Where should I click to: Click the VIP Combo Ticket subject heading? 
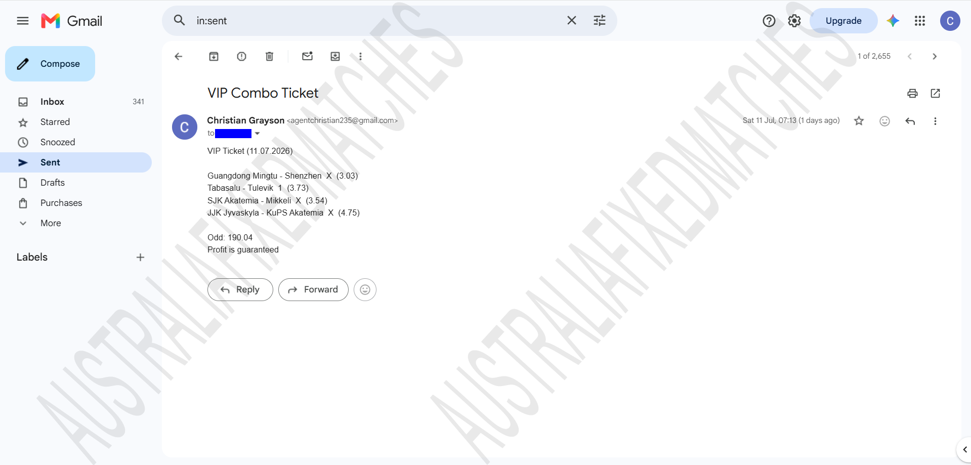coord(263,93)
